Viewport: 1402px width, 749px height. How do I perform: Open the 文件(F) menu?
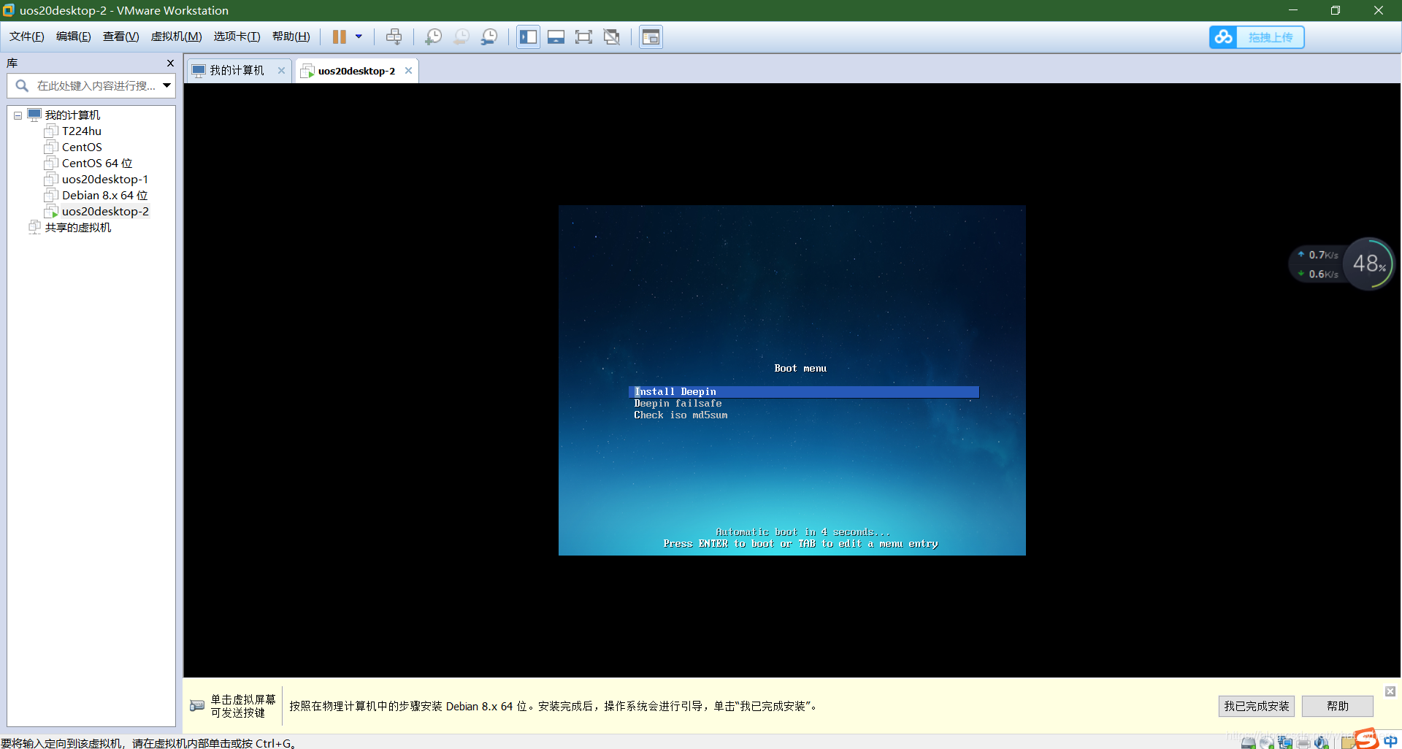27,37
